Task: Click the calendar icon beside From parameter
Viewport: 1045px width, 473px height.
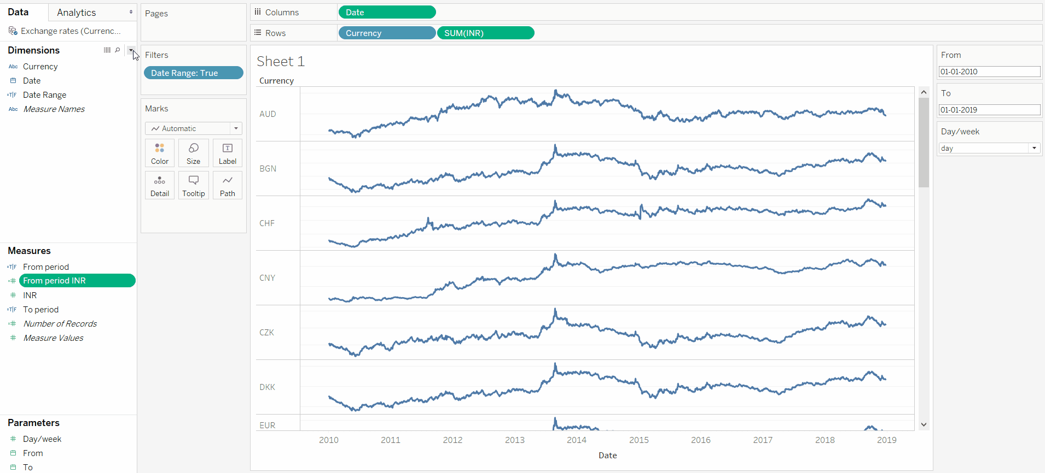Action: [x=13, y=453]
